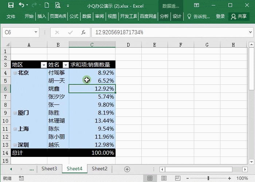
Task: Open the 视图 ribbon tab
Action: click(x=112, y=16)
